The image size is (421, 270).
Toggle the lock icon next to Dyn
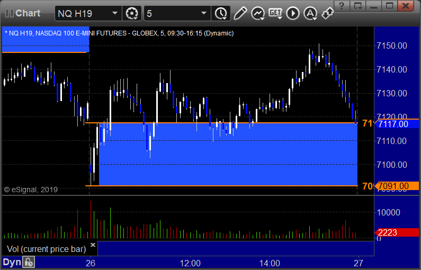29,262
